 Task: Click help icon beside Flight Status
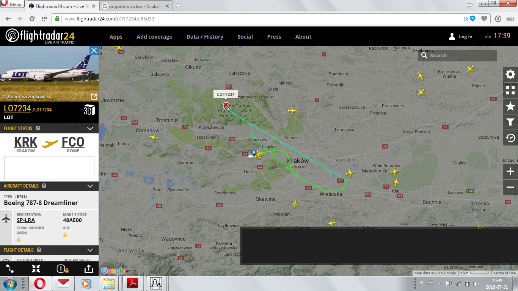pyautogui.click(x=38, y=128)
